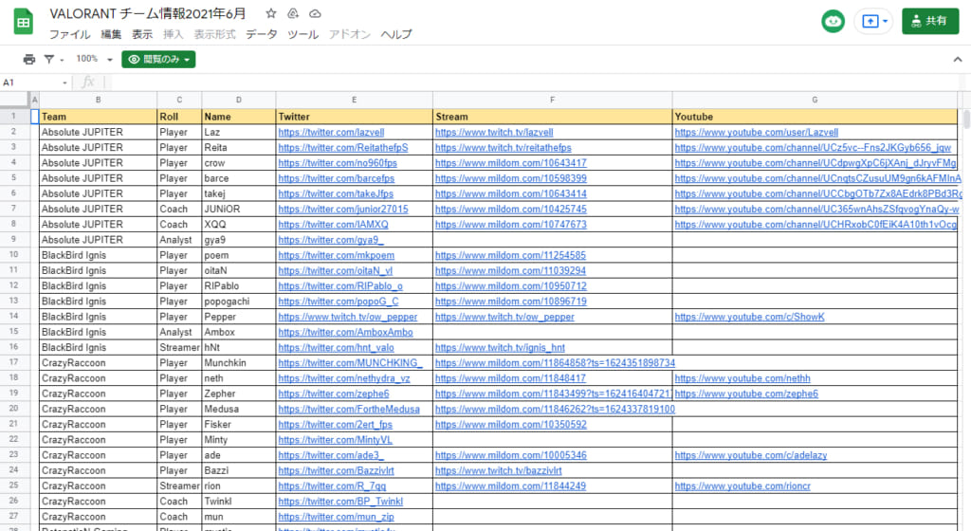Open mildom.com/10350592 link for Fisker

point(510,425)
